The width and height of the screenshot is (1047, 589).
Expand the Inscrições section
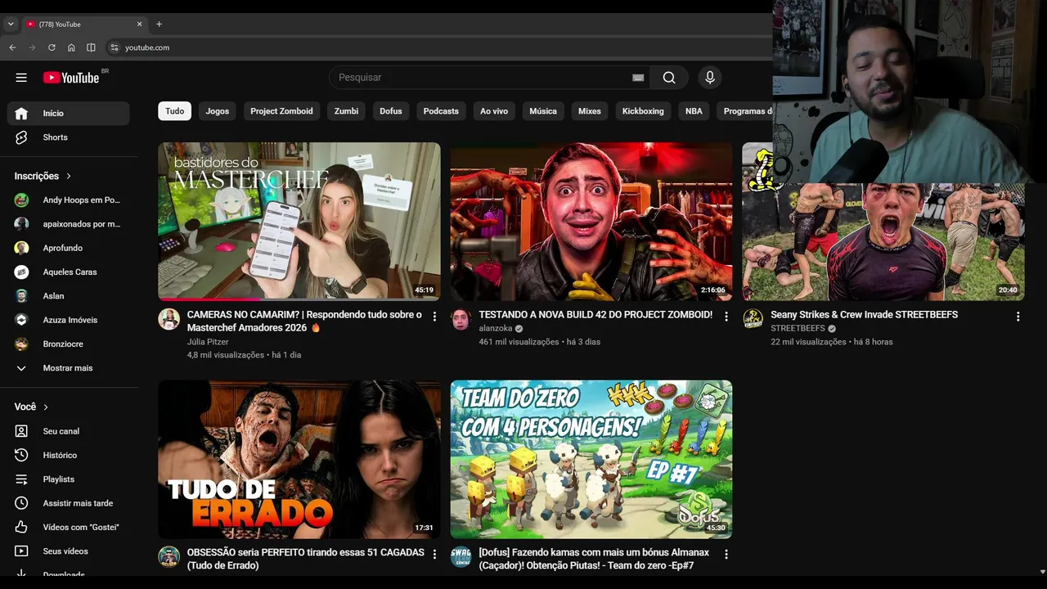(x=43, y=176)
